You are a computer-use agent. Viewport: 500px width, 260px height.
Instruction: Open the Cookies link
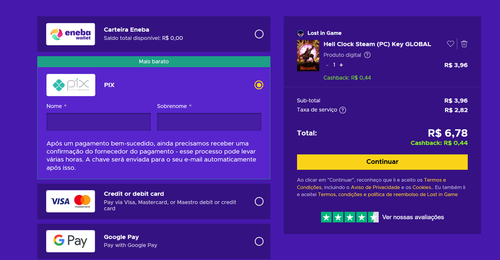coord(422,187)
